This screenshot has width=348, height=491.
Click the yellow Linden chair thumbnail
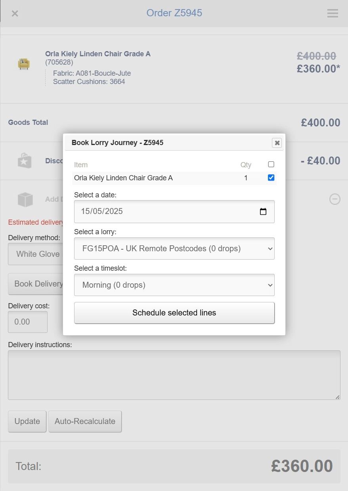click(x=24, y=63)
